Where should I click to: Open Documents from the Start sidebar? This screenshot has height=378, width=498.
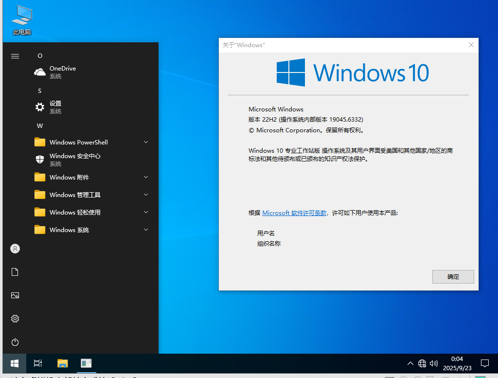pyautogui.click(x=15, y=272)
